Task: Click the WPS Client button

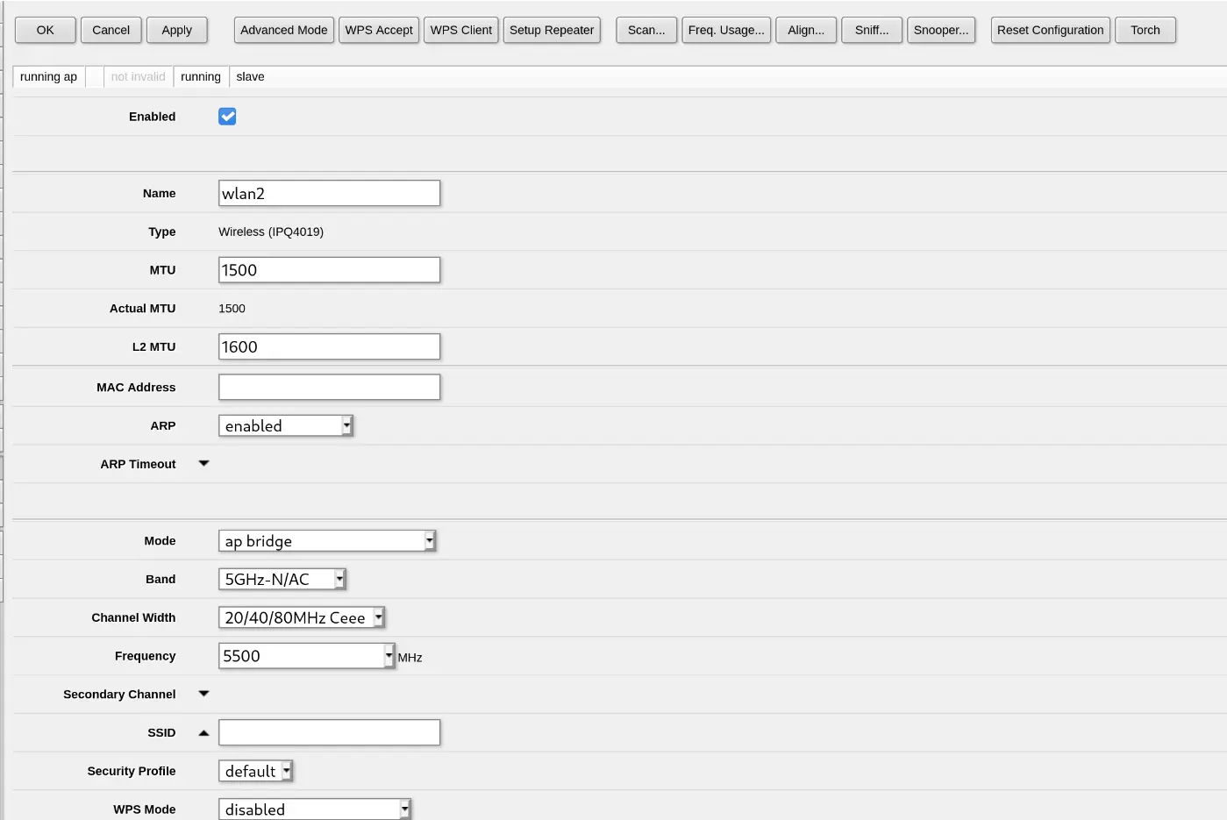Action: pyautogui.click(x=461, y=30)
